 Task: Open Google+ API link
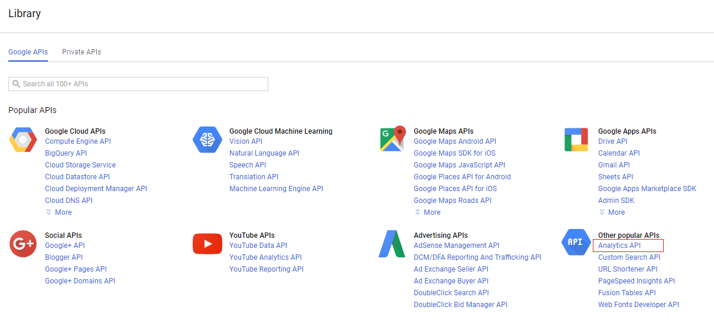tap(65, 246)
